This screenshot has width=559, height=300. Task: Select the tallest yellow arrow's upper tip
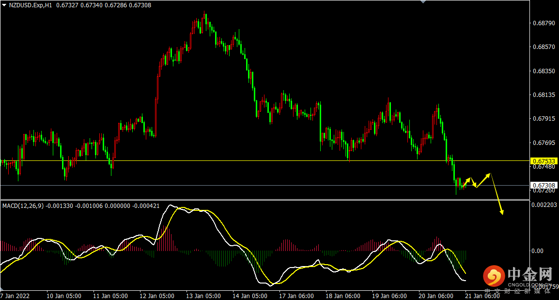(x=490, y=174)
